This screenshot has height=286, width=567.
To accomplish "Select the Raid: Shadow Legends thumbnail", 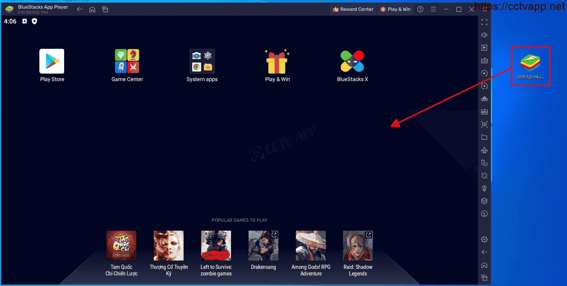I will (358, 246).
